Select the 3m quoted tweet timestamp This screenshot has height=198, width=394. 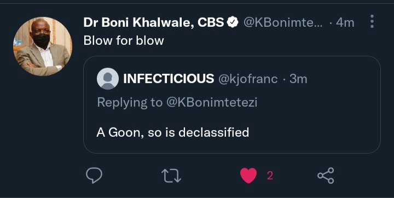click(298, 79)
